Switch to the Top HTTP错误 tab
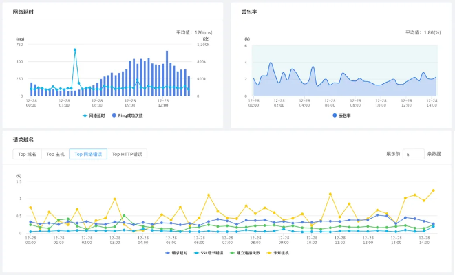Viewport: 455px width, 275px height. (x=129, y=154)
